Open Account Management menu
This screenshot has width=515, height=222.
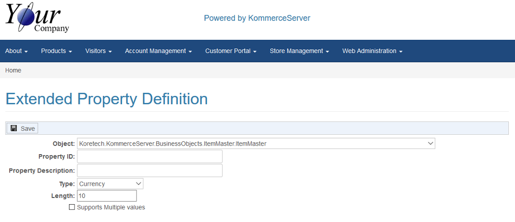point(158,51)
